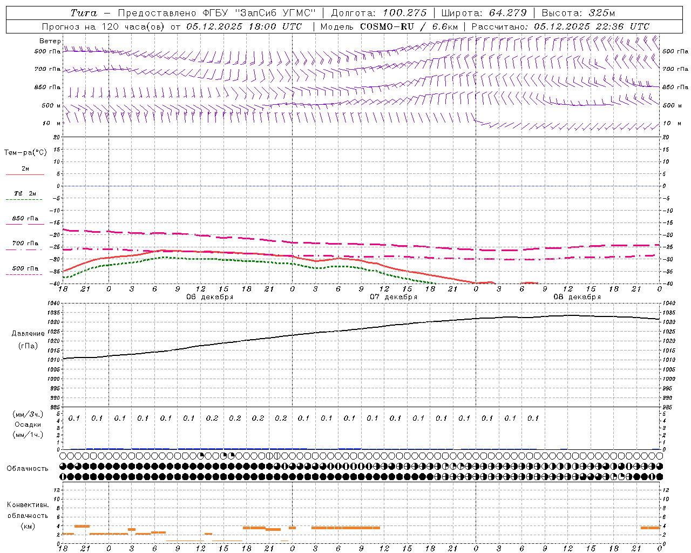
Task: Click the station name "Tura" in header
Action: click(x=84, y=13)
